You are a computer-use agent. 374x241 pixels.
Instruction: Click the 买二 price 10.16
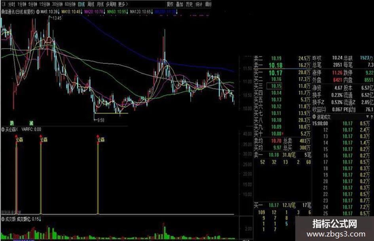(276, 79)
